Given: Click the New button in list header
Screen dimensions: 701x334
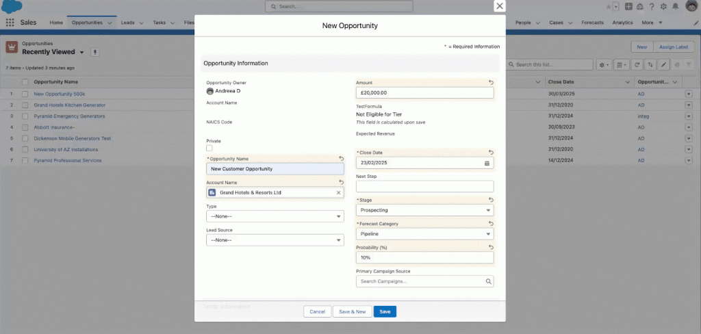Looking at the screenshot, I should 641,47.
